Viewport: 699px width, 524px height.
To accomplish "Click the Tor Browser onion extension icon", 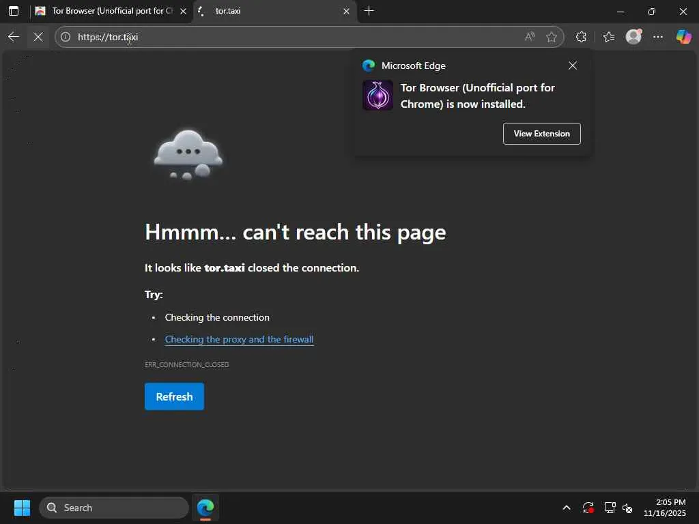I will [x=377, y=96].
